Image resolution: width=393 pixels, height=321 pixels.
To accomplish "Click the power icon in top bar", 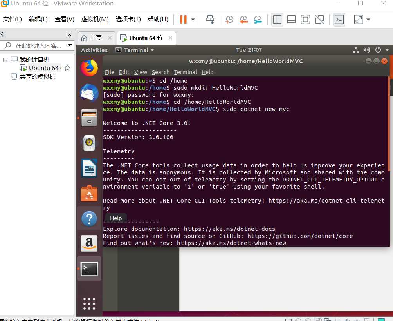I will (378, 50).
